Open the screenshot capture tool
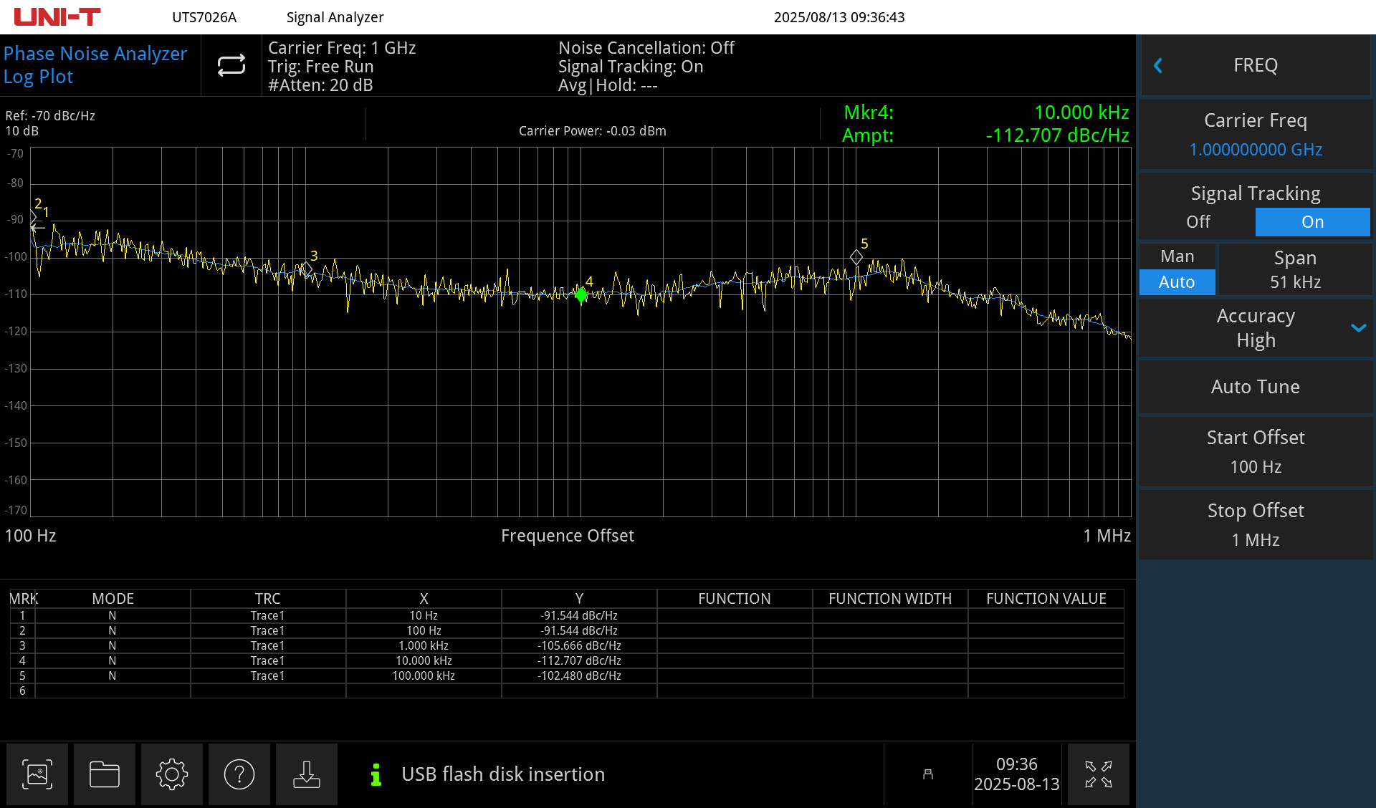Image resolution: width=1376 pixels, height=808 pixels. [37, 774]
